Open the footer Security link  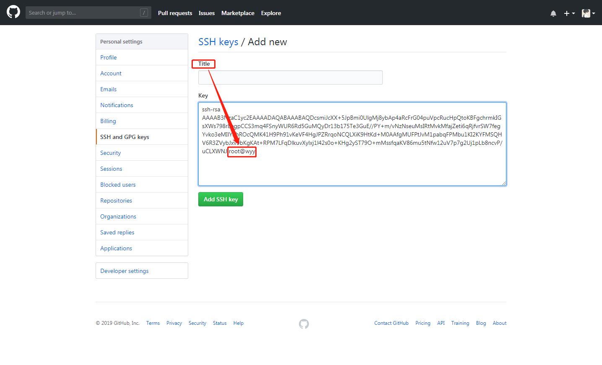point(197,323)
